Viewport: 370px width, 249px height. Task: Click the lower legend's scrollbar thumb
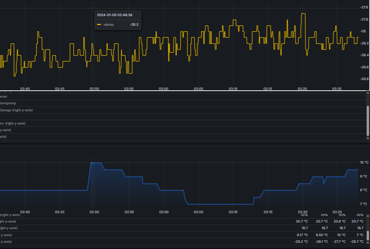[x=367, y=235]
